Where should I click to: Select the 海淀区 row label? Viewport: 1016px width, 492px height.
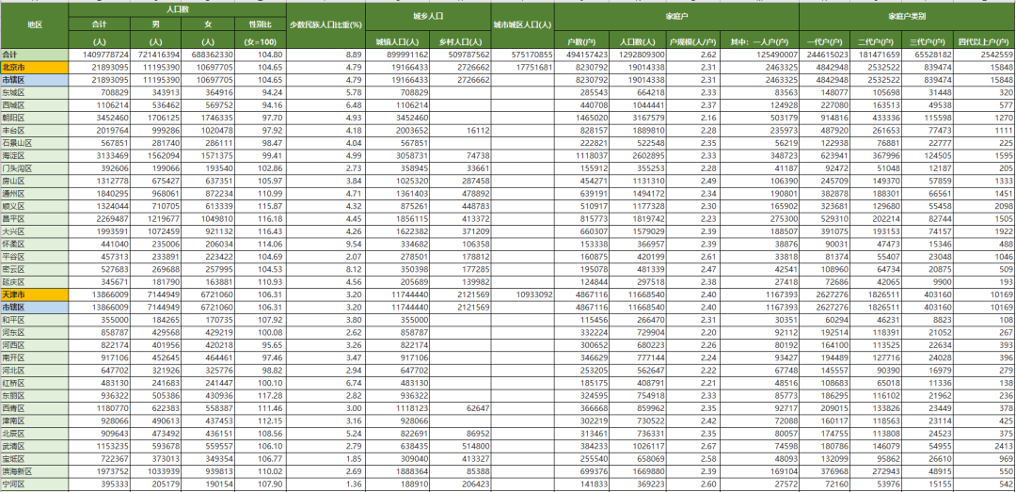(x=34, y=155)
